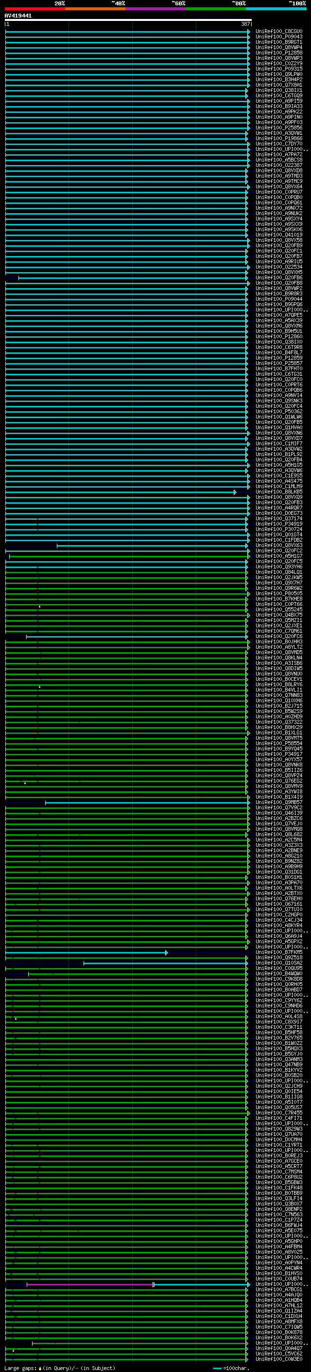
Task: Click hit label UniRef100_A9PI59
Action: point(278,101)
